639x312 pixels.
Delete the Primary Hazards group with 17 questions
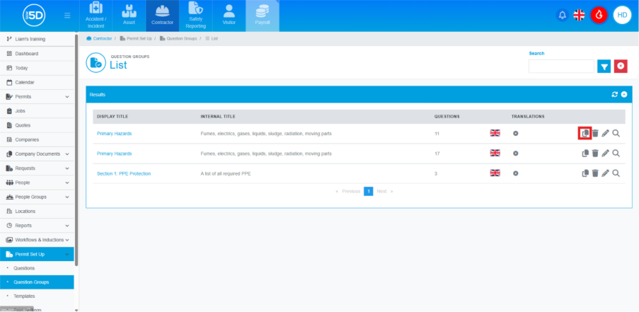pos(595,153)
